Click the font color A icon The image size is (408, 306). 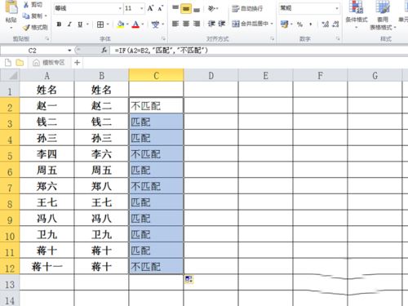pyautogui.click(x=135, y=24)
